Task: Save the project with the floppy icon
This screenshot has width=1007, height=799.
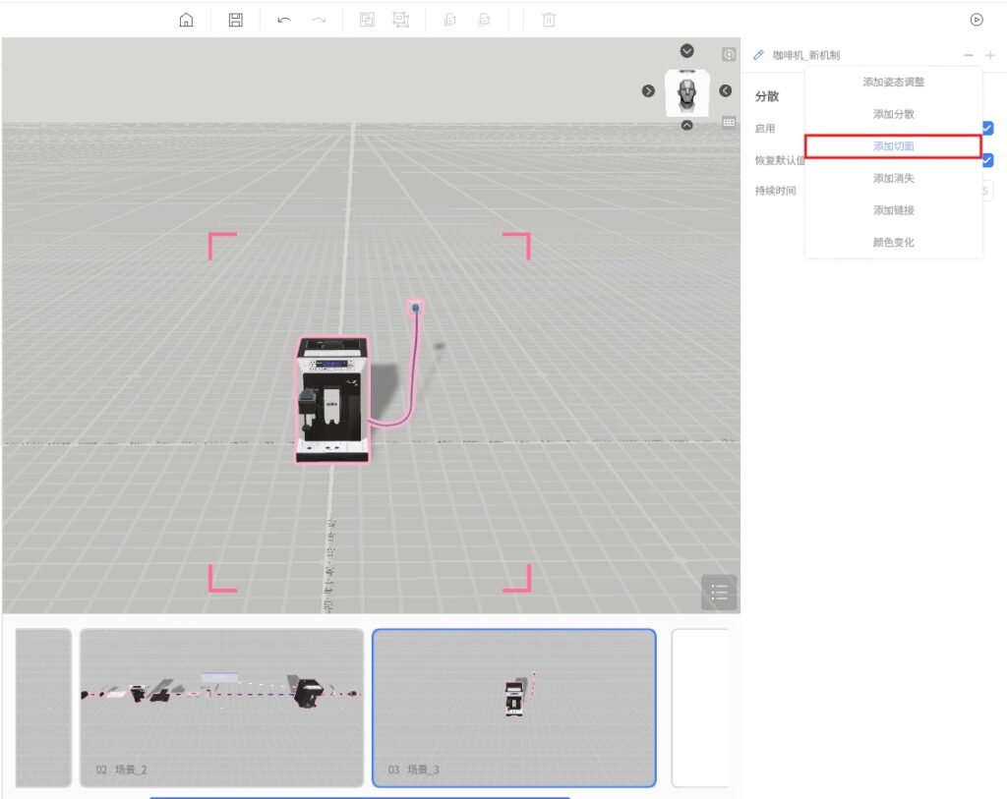Action: click(x=235, y=20)
